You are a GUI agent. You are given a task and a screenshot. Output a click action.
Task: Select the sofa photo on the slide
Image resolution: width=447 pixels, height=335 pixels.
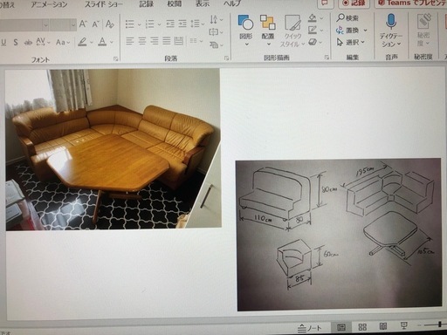[x=113, y=149]
